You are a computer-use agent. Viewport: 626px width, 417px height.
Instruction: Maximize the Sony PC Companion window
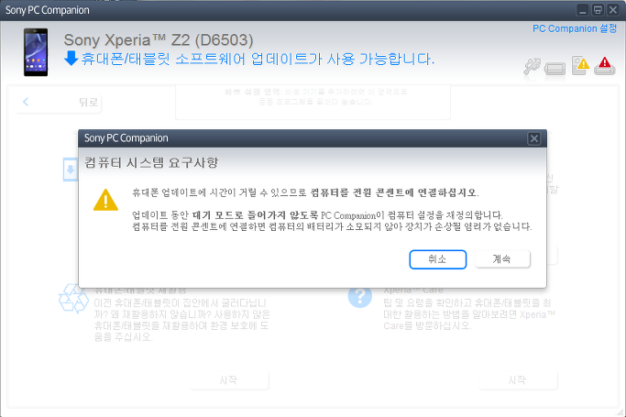[x=598, y=10]
